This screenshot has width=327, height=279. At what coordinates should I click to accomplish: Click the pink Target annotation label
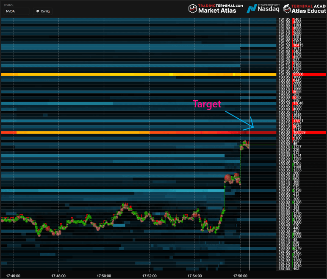pyautogui.click(x=207, y=104)
